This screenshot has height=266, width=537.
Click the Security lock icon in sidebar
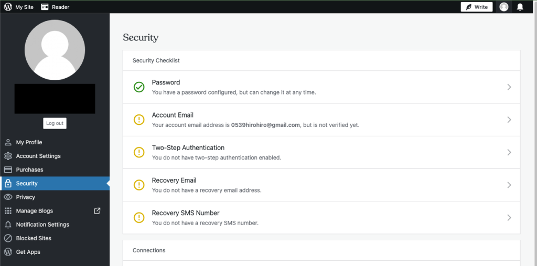click(x=8, y=184)
